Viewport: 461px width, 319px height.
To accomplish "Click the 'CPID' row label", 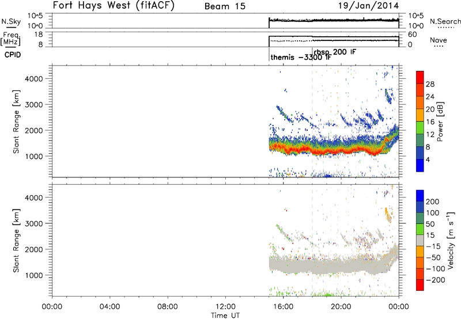I will point(13,55).
